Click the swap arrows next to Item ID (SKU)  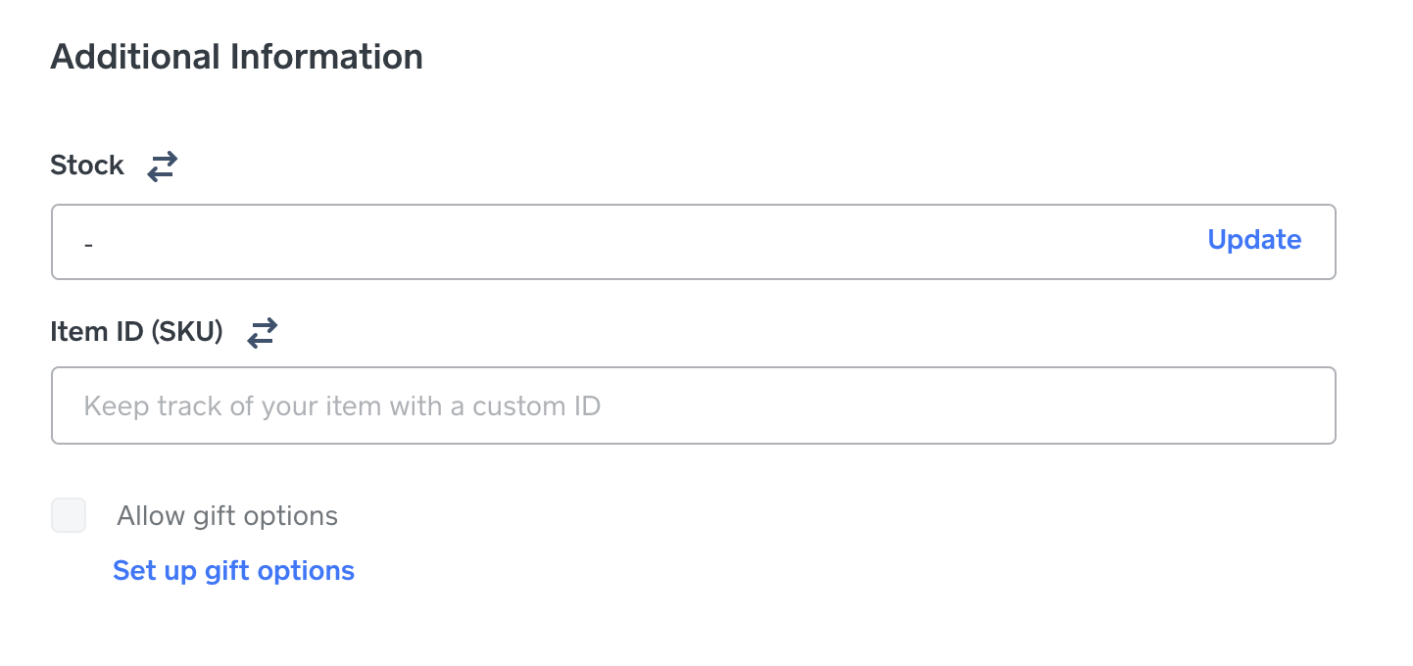[262, 333]
